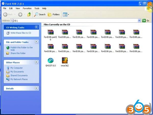
Task: Expand the Details panel
Action: 36,88
